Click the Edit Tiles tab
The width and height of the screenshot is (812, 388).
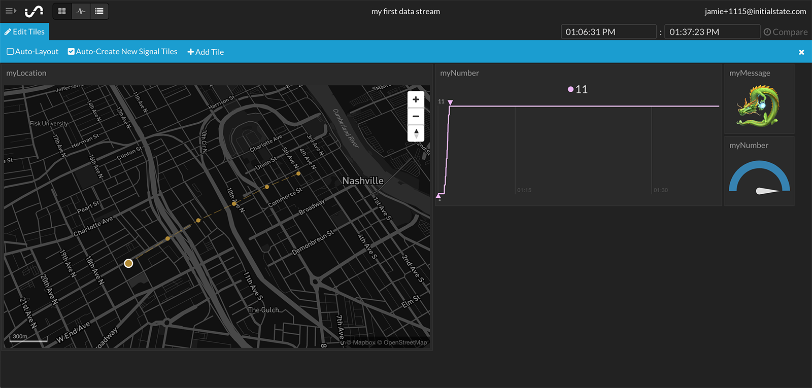(24, 32)
